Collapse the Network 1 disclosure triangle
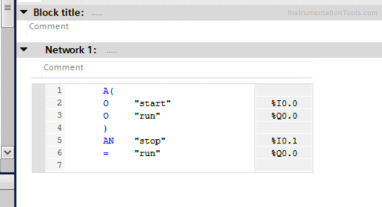Image resolution: width=382 pixels, height=207 pixels. coord(24,50)
